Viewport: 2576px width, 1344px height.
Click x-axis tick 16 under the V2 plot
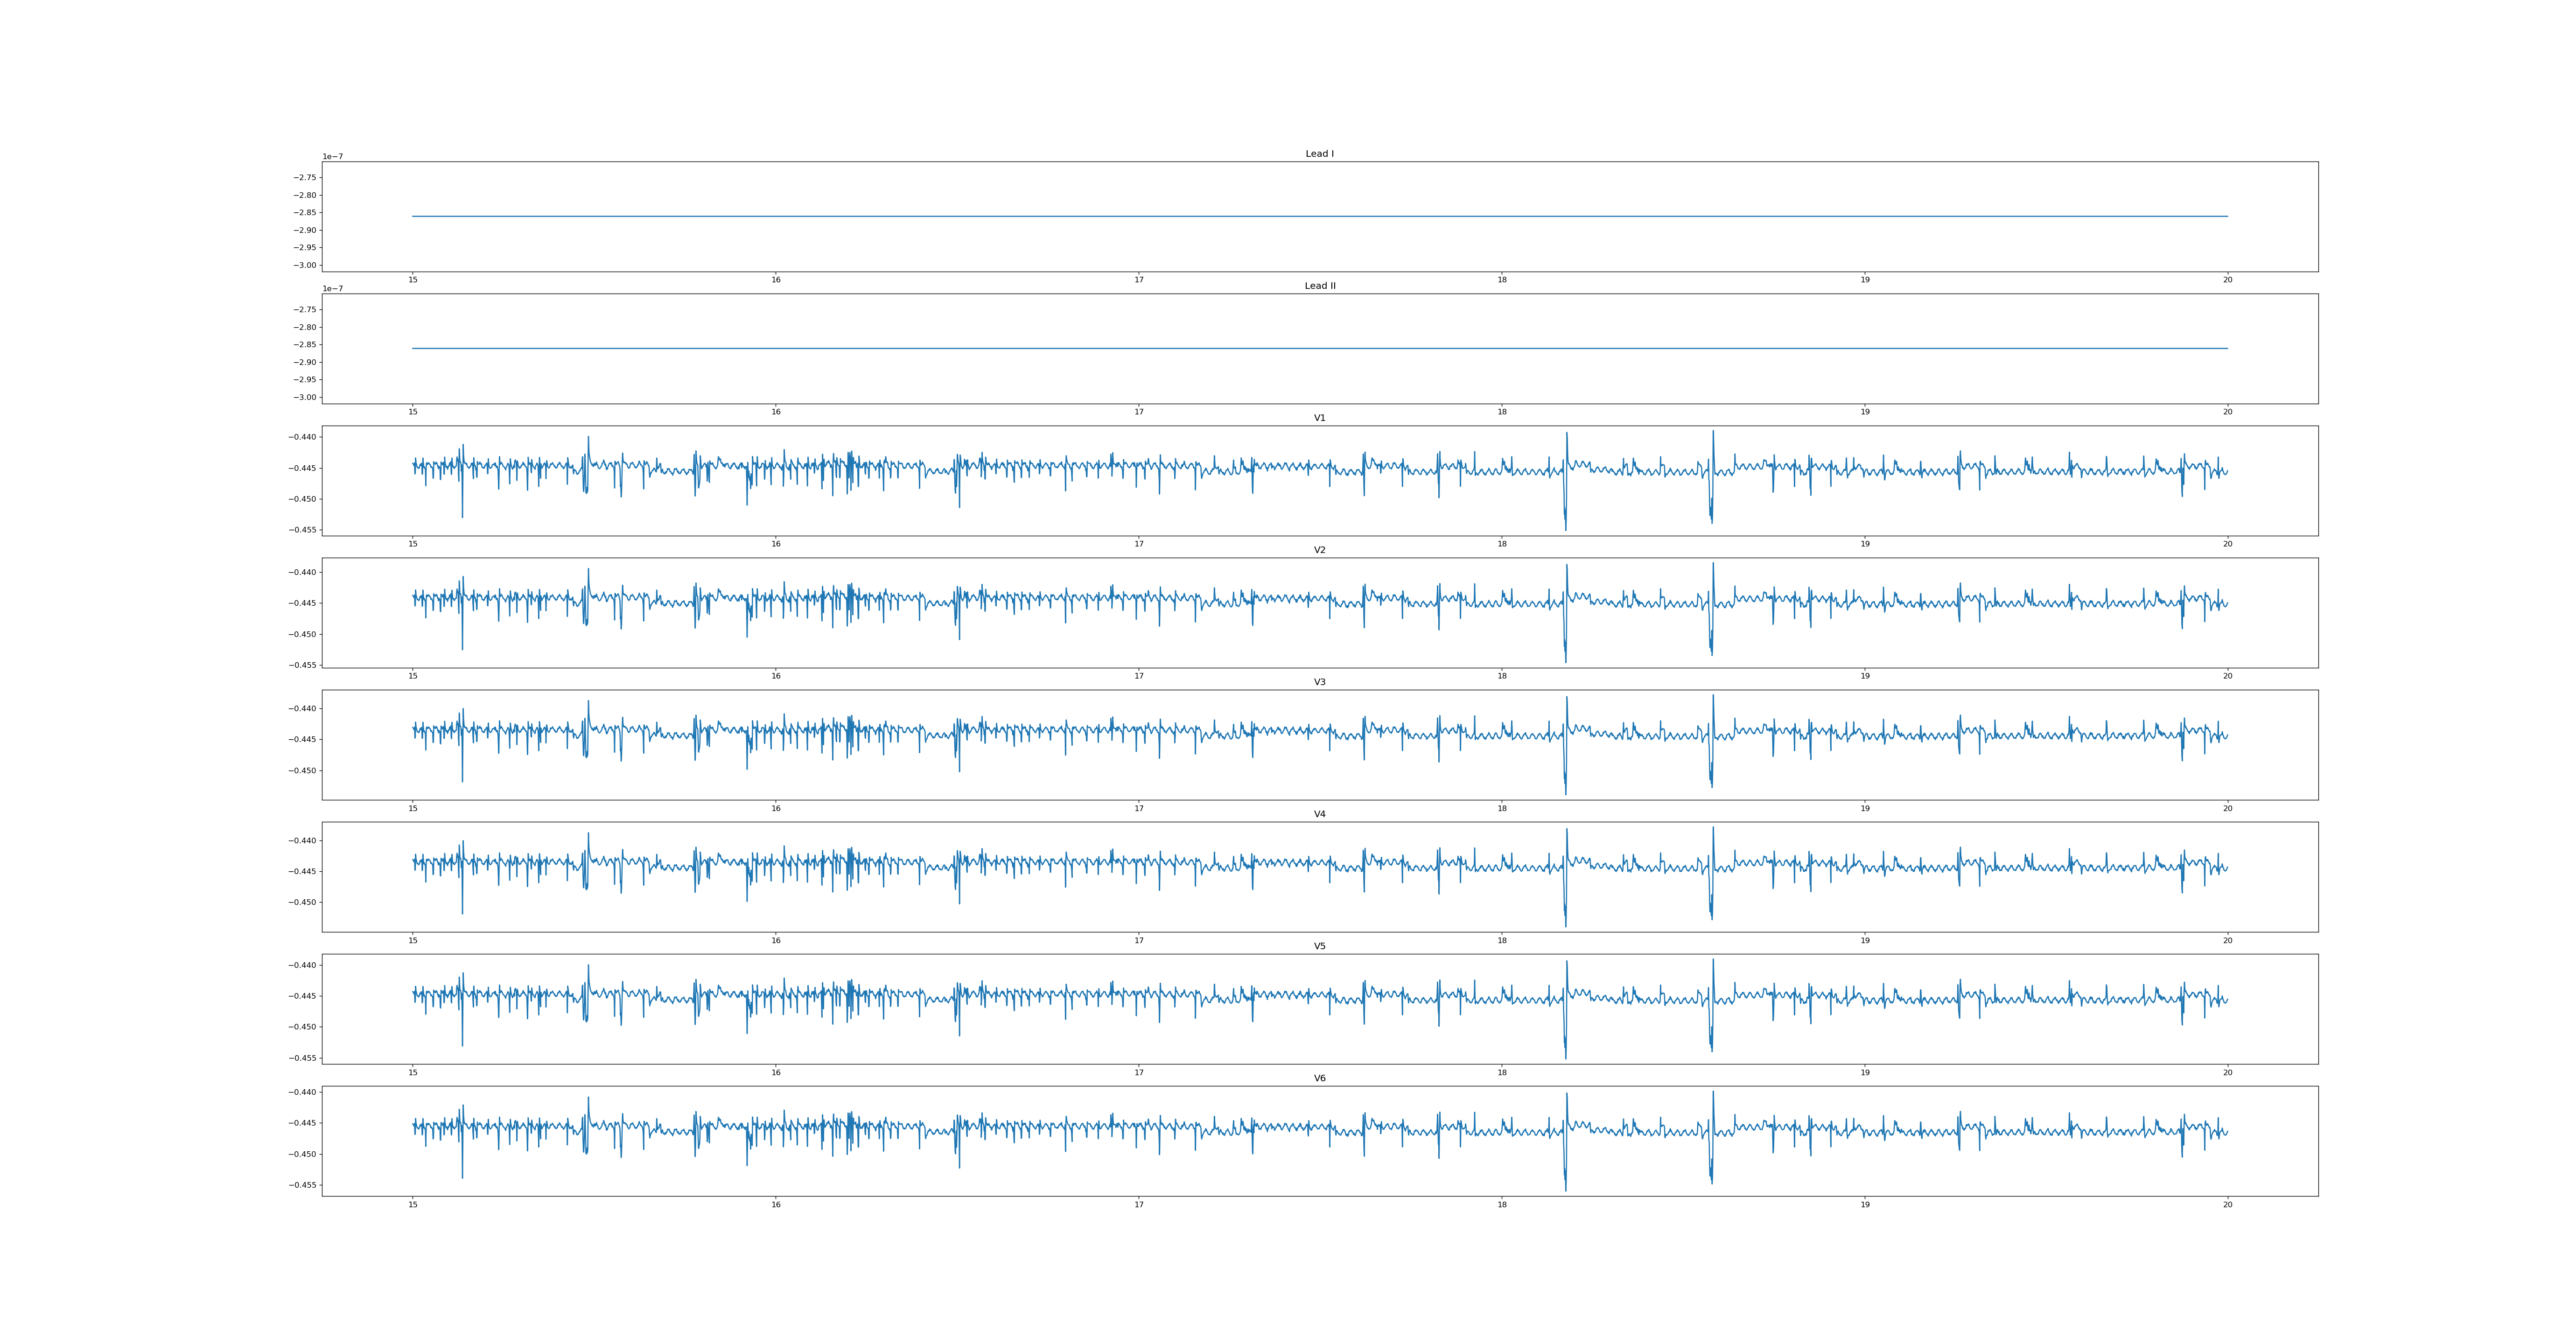click(776, 676)
